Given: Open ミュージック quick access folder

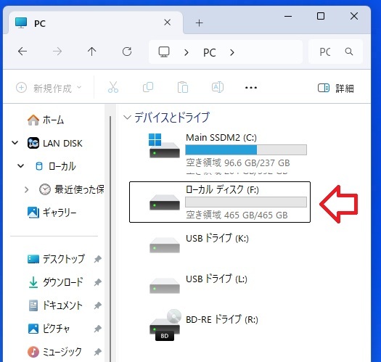Looking at the screenshot, I should [54, 352].
